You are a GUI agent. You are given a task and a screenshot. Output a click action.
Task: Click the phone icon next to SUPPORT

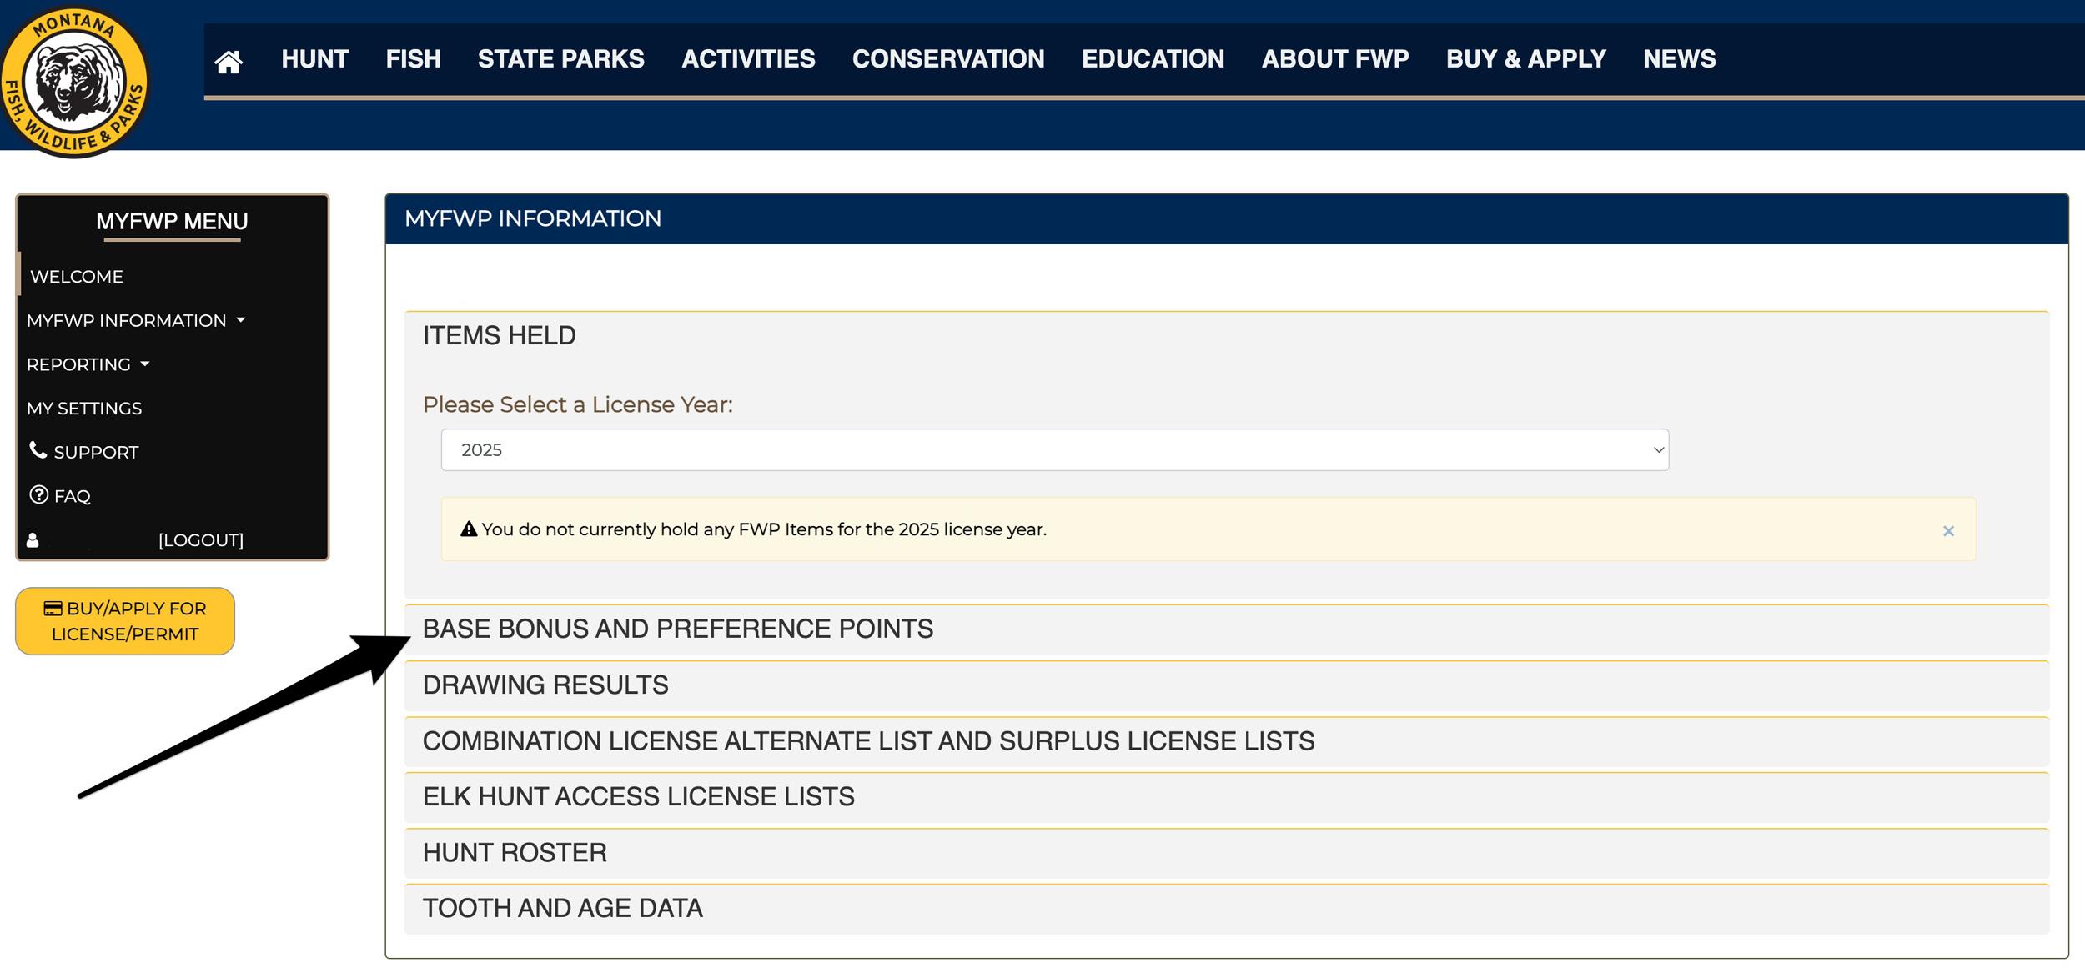[37, 450]
